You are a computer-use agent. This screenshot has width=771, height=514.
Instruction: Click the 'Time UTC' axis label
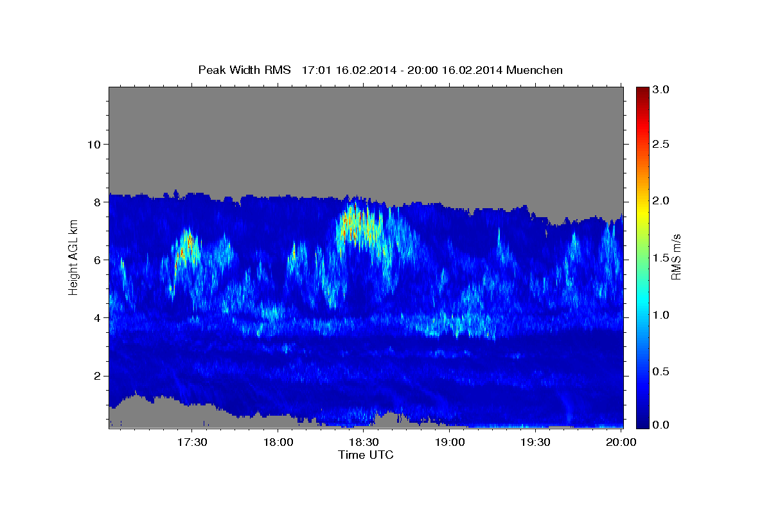tap(366, 455)
